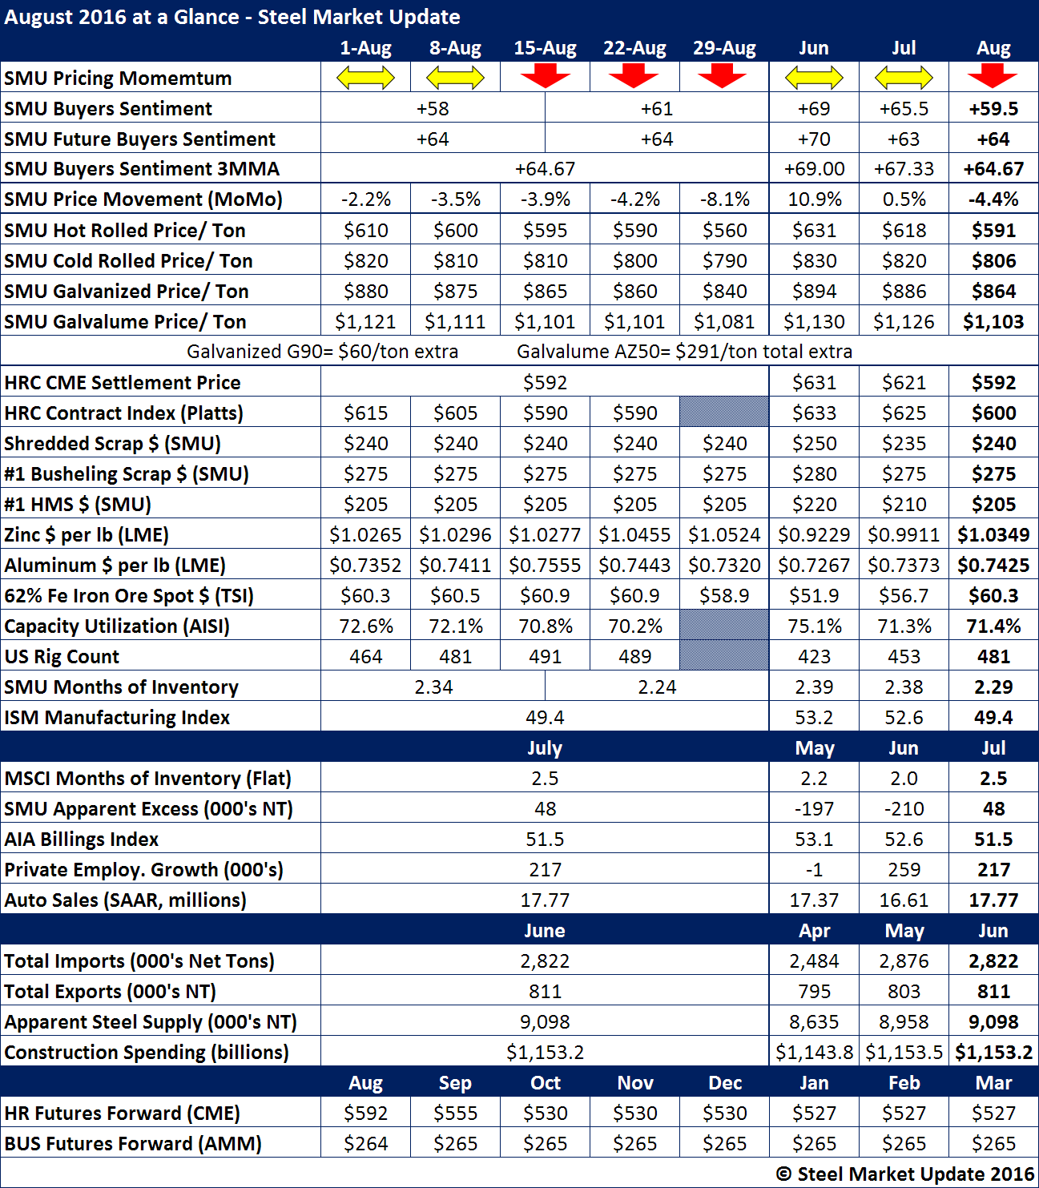The width and height of the screenshot is (1039, 1188).
Task: Click the SMU Hot Rolled Price/ Ton row label
Action: coord(125,231)
